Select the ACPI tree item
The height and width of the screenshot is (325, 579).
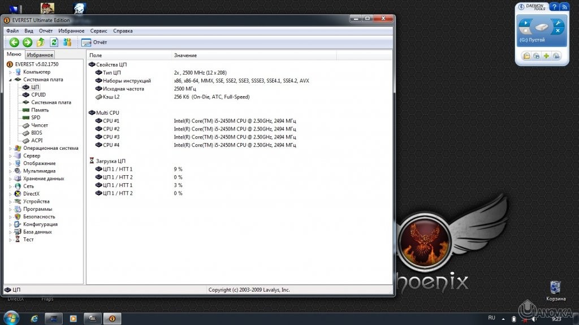pos(32,140)
